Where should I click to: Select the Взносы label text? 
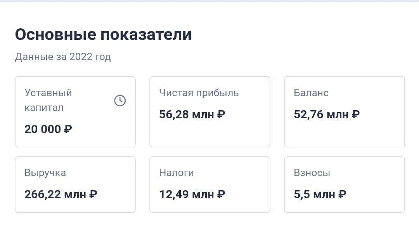312,173
